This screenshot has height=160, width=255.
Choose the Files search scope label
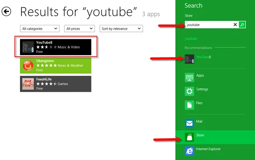coord(199,103)
